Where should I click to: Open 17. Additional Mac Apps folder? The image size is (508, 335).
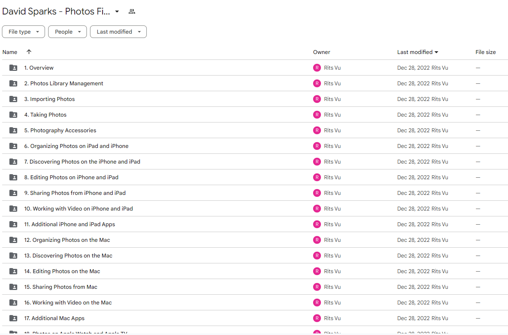pos(54,318)
